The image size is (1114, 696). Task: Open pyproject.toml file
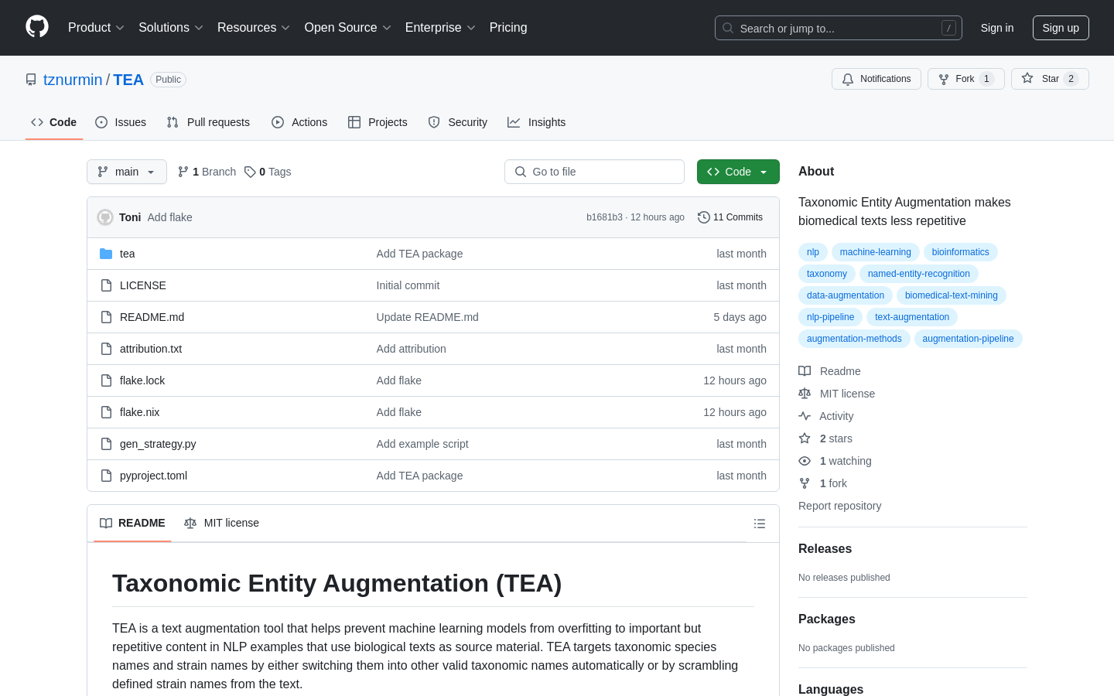[x=153, y=476]
